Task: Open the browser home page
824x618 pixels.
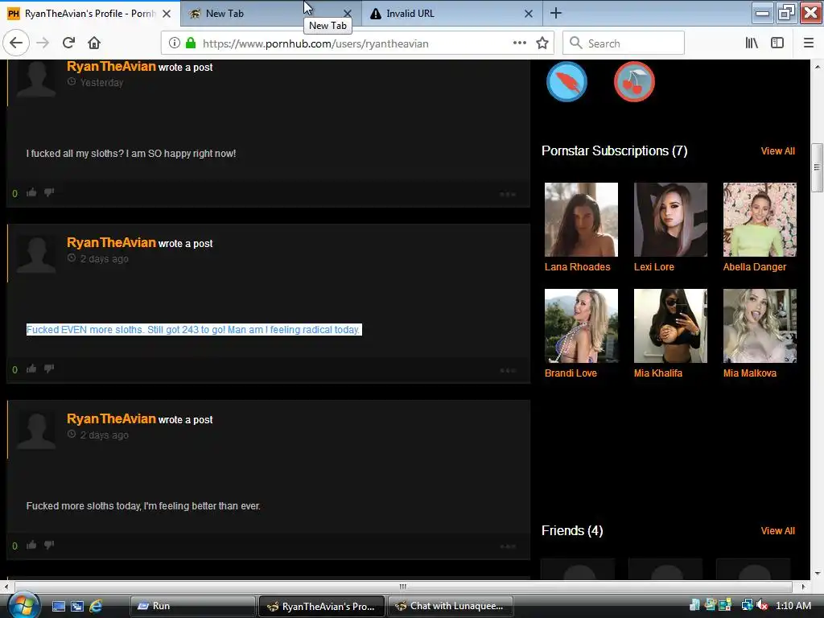Action: pos(94,43)
